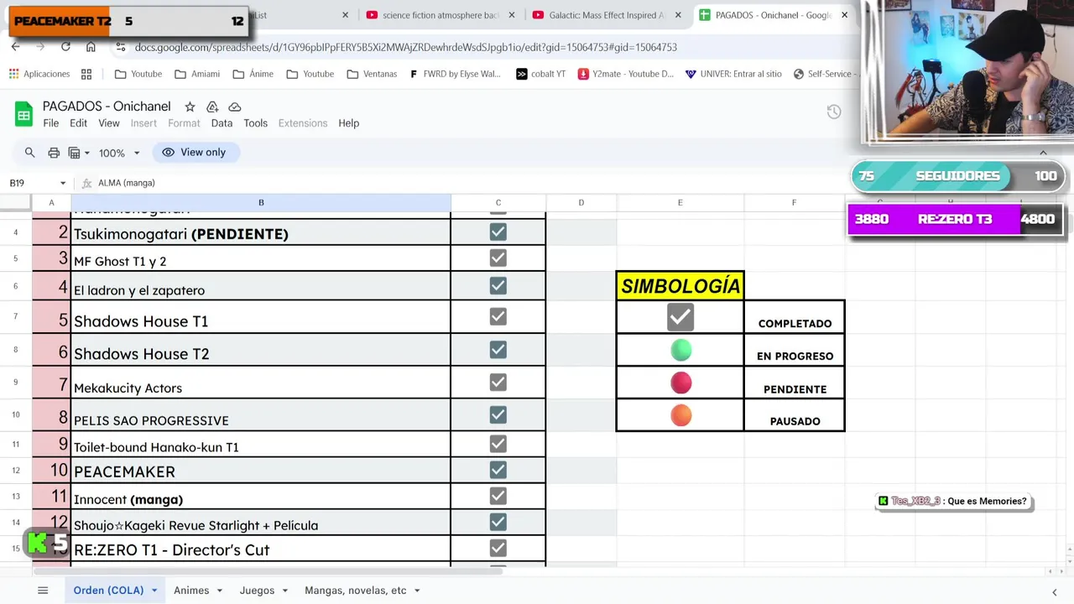Open the Orden (COLA) sheet tab menu arrow

(154, 591)
